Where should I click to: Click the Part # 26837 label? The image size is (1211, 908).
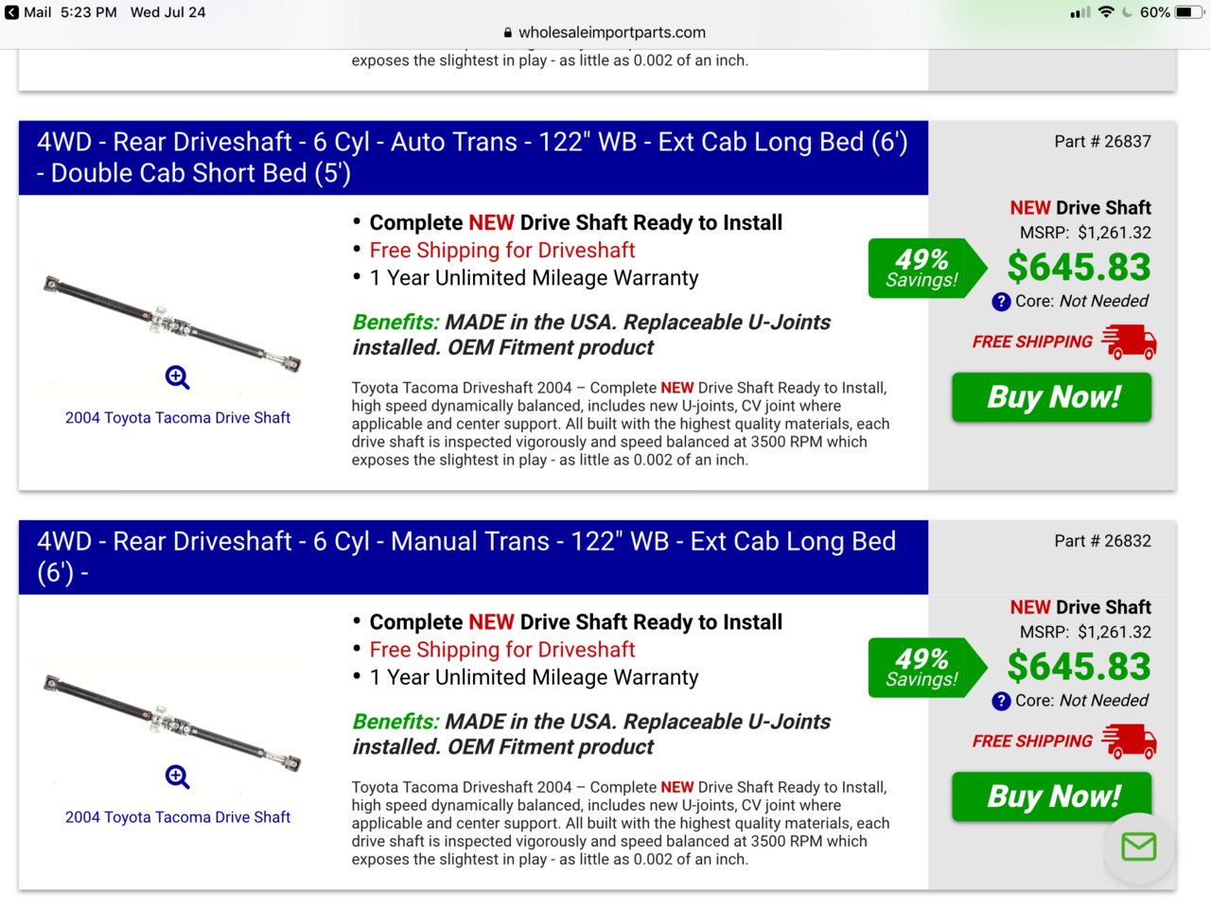[x=1103, y=142]
